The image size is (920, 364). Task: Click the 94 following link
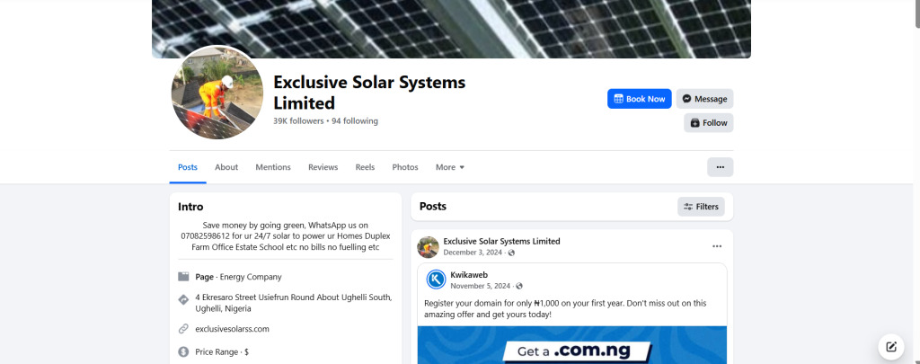355,121
